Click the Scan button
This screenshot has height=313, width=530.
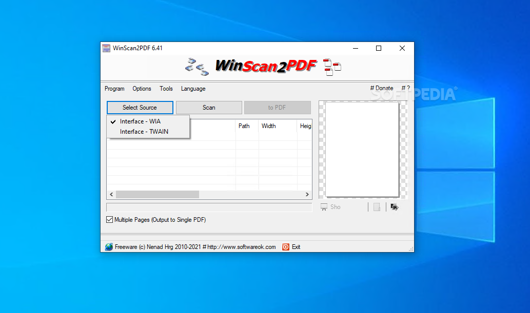[209, 108]
